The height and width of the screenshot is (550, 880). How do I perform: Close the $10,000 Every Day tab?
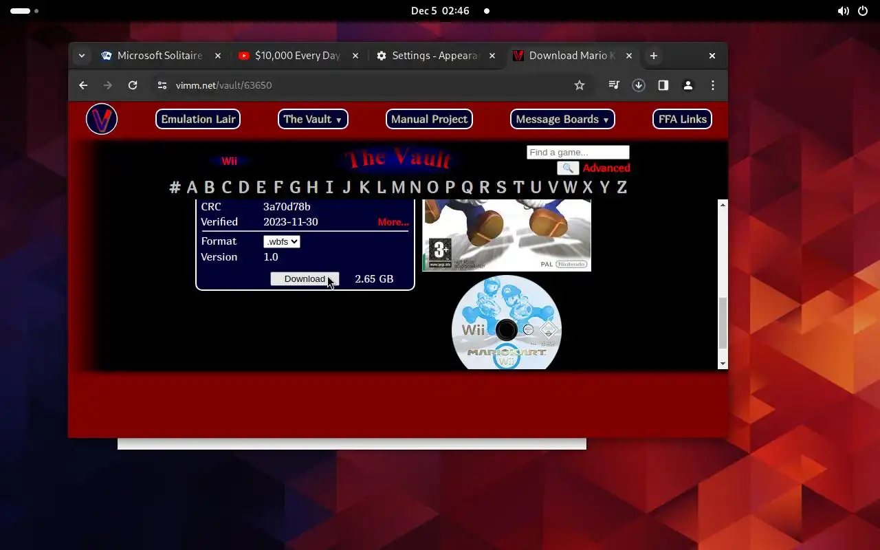[356, 56]
